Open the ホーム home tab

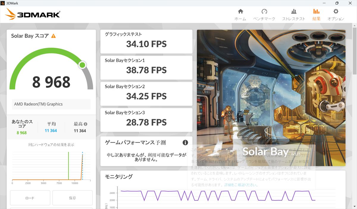point(240,15)
